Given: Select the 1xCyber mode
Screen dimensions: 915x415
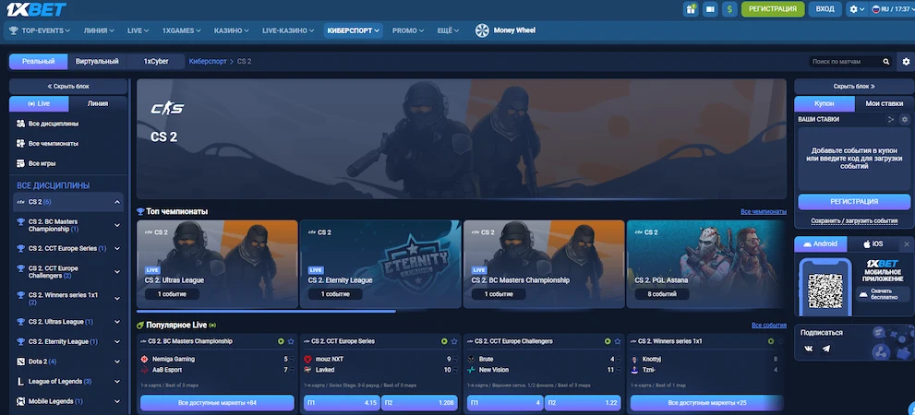Looking at the screenshot, I should coord(156,61).
